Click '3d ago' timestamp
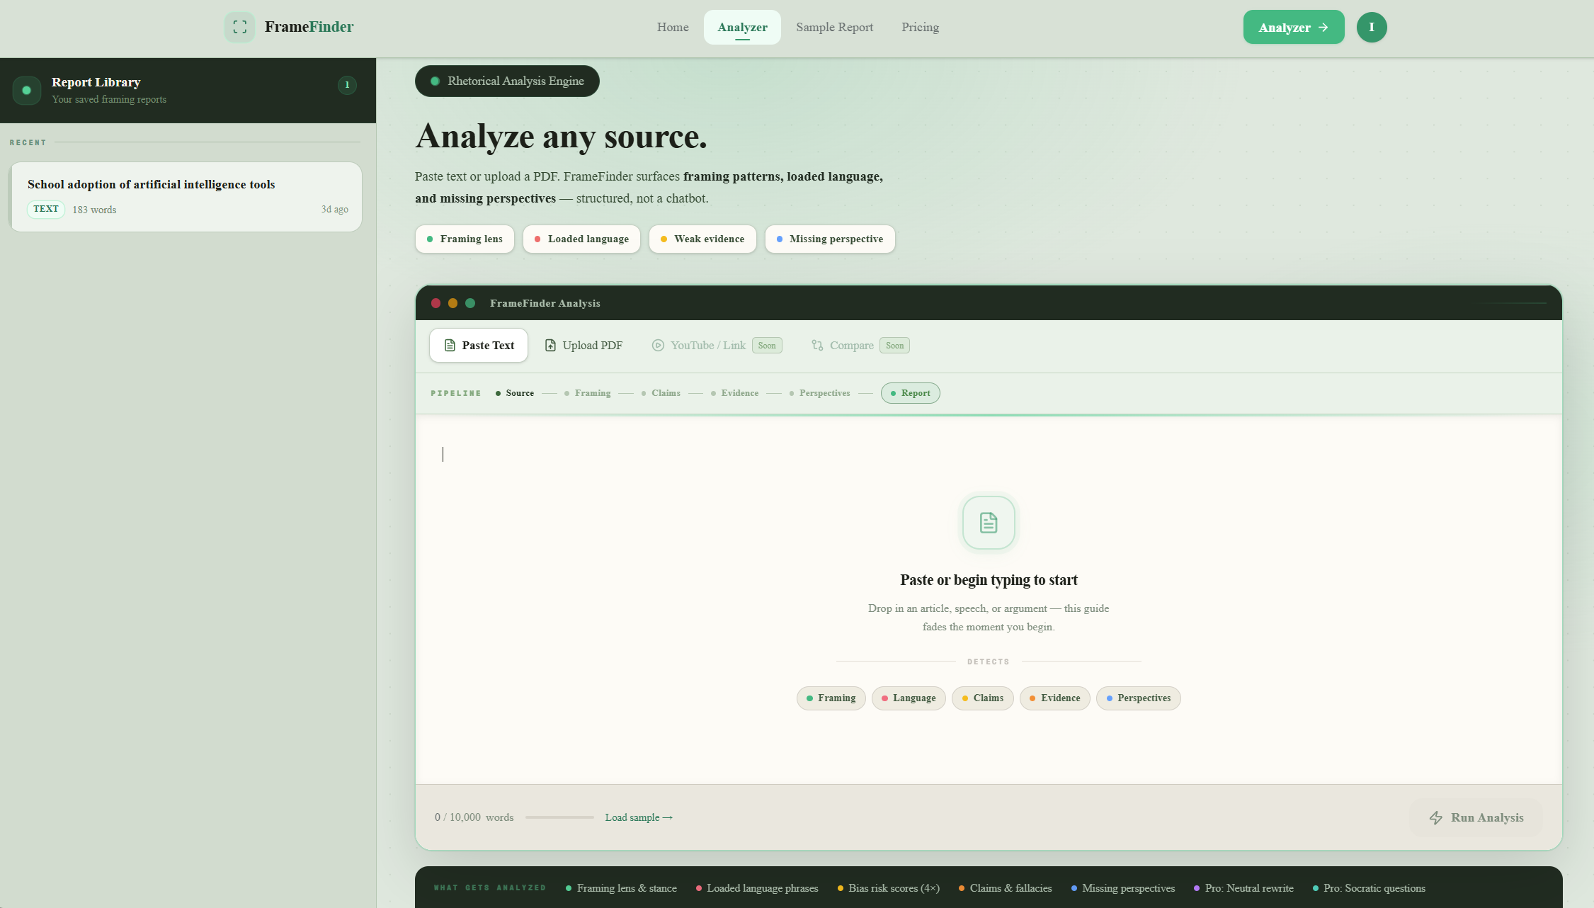1594x908 pixels. [x=335, y=210]
